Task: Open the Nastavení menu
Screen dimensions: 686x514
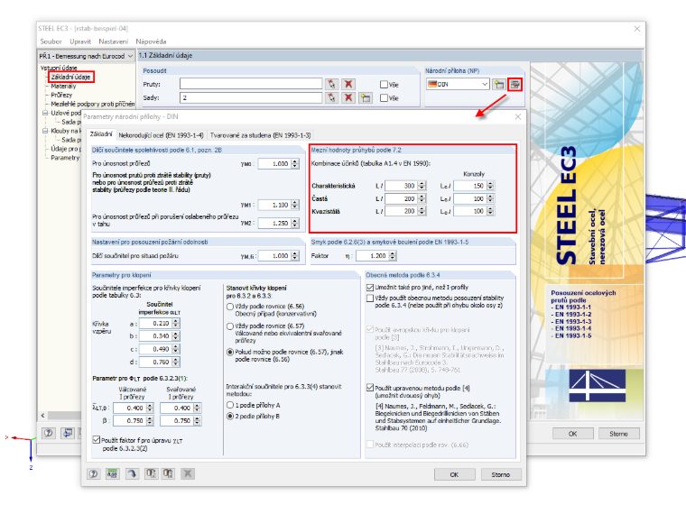Action: pos(114,41)
